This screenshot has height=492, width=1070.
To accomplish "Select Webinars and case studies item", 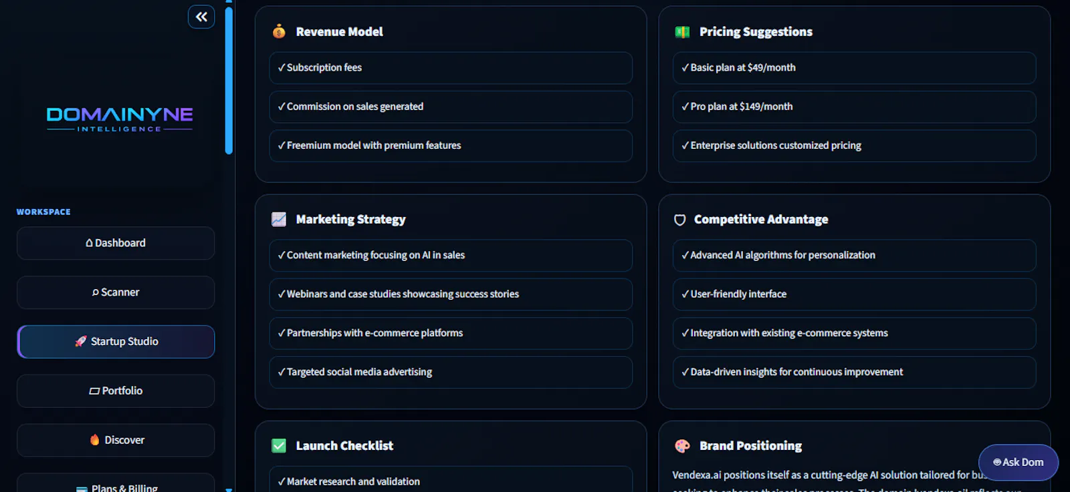I will (451, 294).
